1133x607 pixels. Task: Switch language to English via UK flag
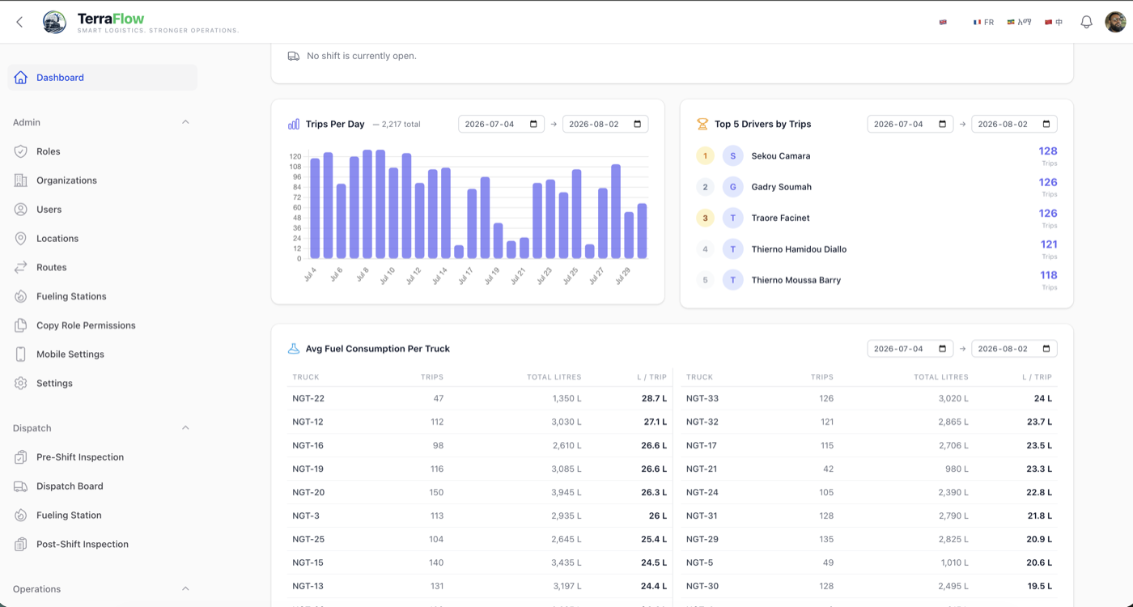(943, 22)
